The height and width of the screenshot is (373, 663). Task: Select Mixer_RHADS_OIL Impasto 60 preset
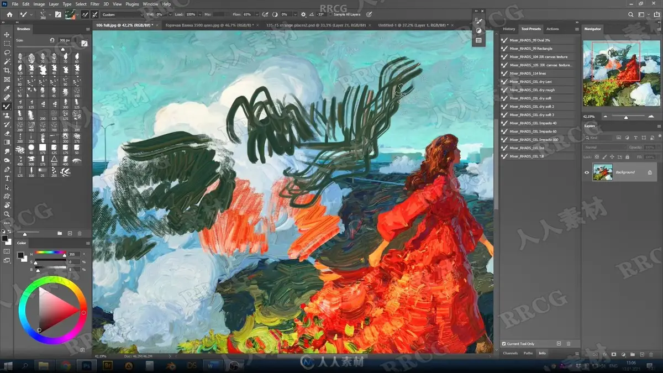click(538, 132)
